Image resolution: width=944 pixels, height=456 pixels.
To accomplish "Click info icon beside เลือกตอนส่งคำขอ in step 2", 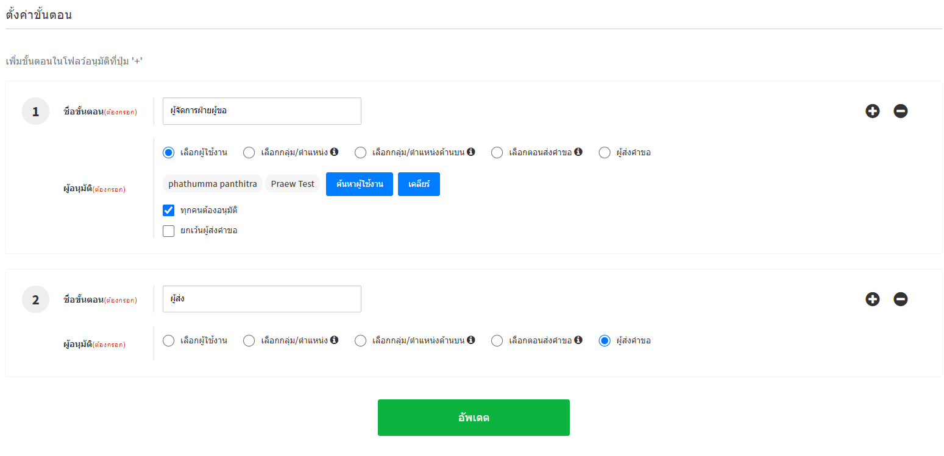I will [x=578, y=340].
